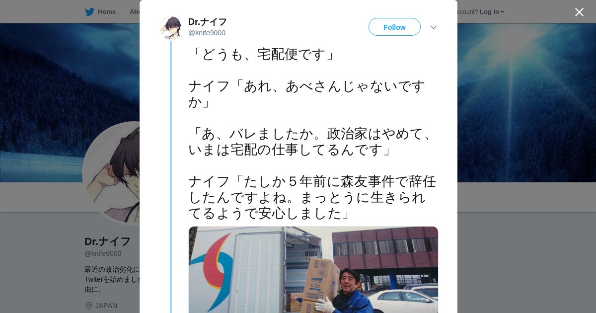Click the JAPAN location text
The width and height of the screenshot is (596, 313).
point(106,306)
